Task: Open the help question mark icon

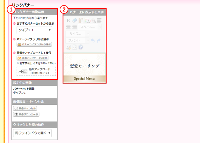Action: [81, 47]
